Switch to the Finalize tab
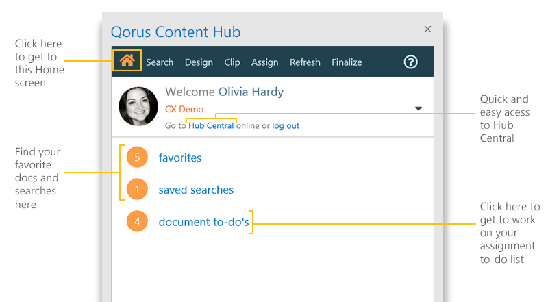The image size is (548, 302). point(347,62)
